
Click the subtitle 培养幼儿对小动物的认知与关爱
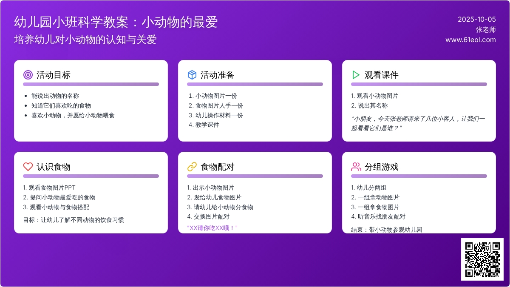point(85,40)
